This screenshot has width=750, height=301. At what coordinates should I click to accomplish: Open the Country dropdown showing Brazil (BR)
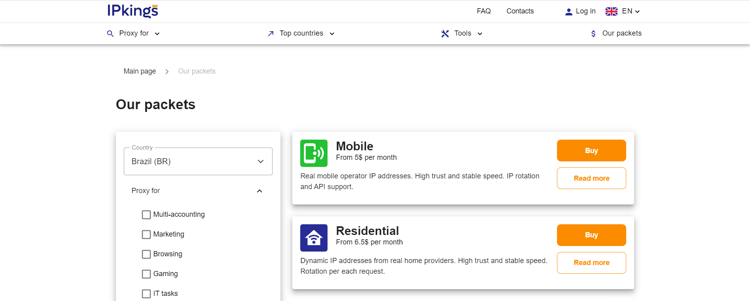pyautogui.click(x=198, y=161)
